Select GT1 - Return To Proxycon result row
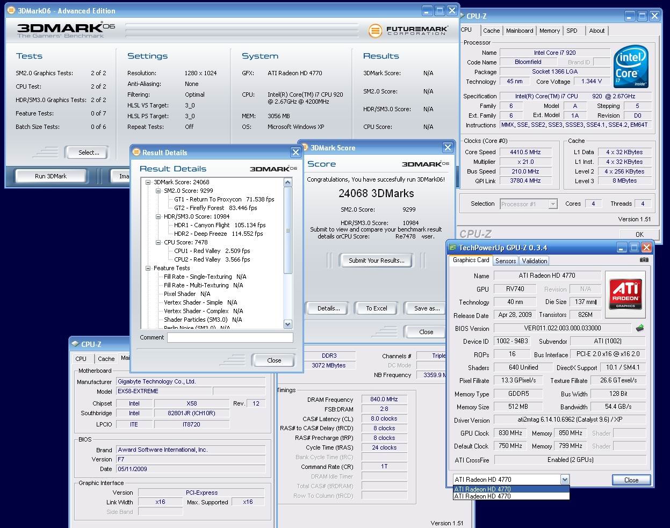 pyautogui.click(x=224, y=199)
